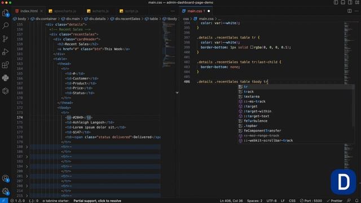Open div.details breadcrumb

click(95, 19)
